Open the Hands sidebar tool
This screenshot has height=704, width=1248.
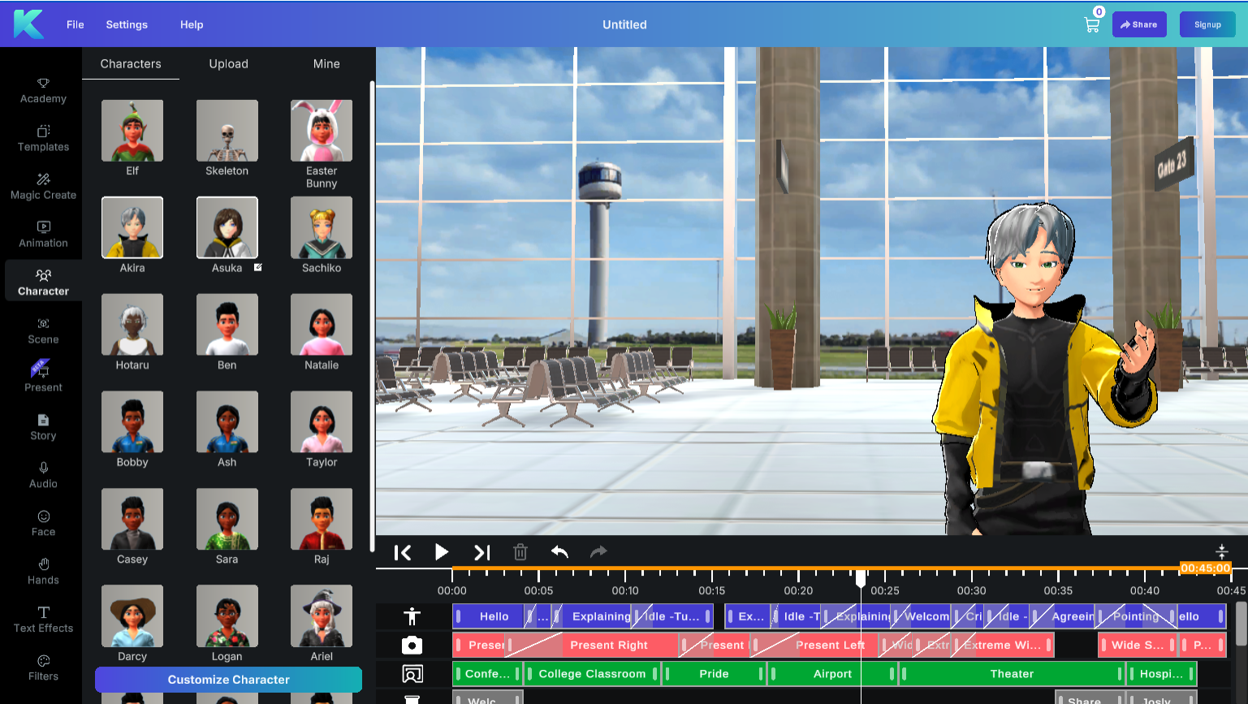point(43,571)
